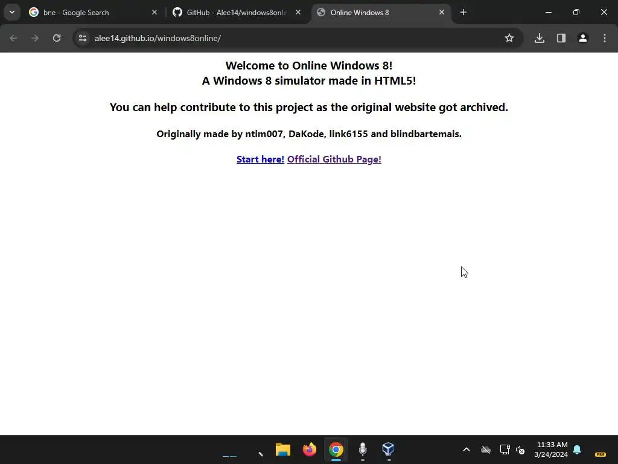Open network status tray icon
The height and width of the screenshot is (464, 618).
pyautogui.click(x=505, y=449)
